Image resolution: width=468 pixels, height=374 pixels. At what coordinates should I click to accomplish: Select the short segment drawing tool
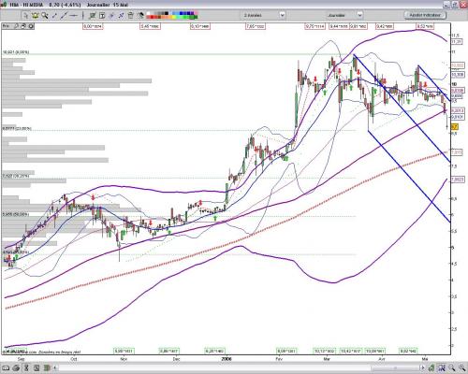click(54, 15)
